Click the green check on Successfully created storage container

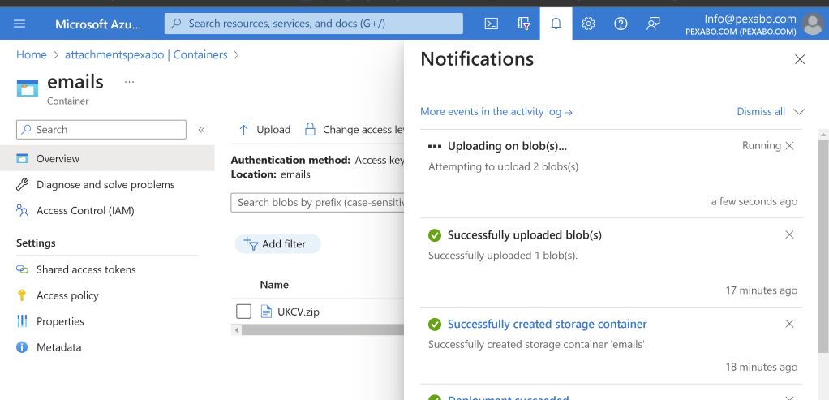pyautogui.click(x=435, y=324)
